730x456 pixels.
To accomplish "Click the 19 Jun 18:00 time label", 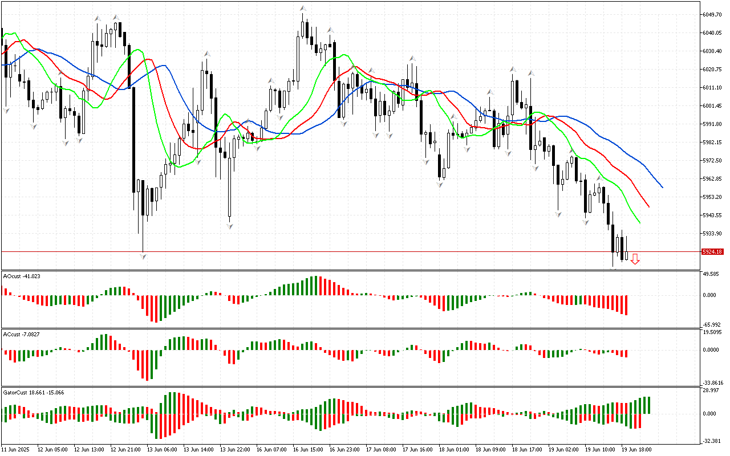I will (636, 450).
